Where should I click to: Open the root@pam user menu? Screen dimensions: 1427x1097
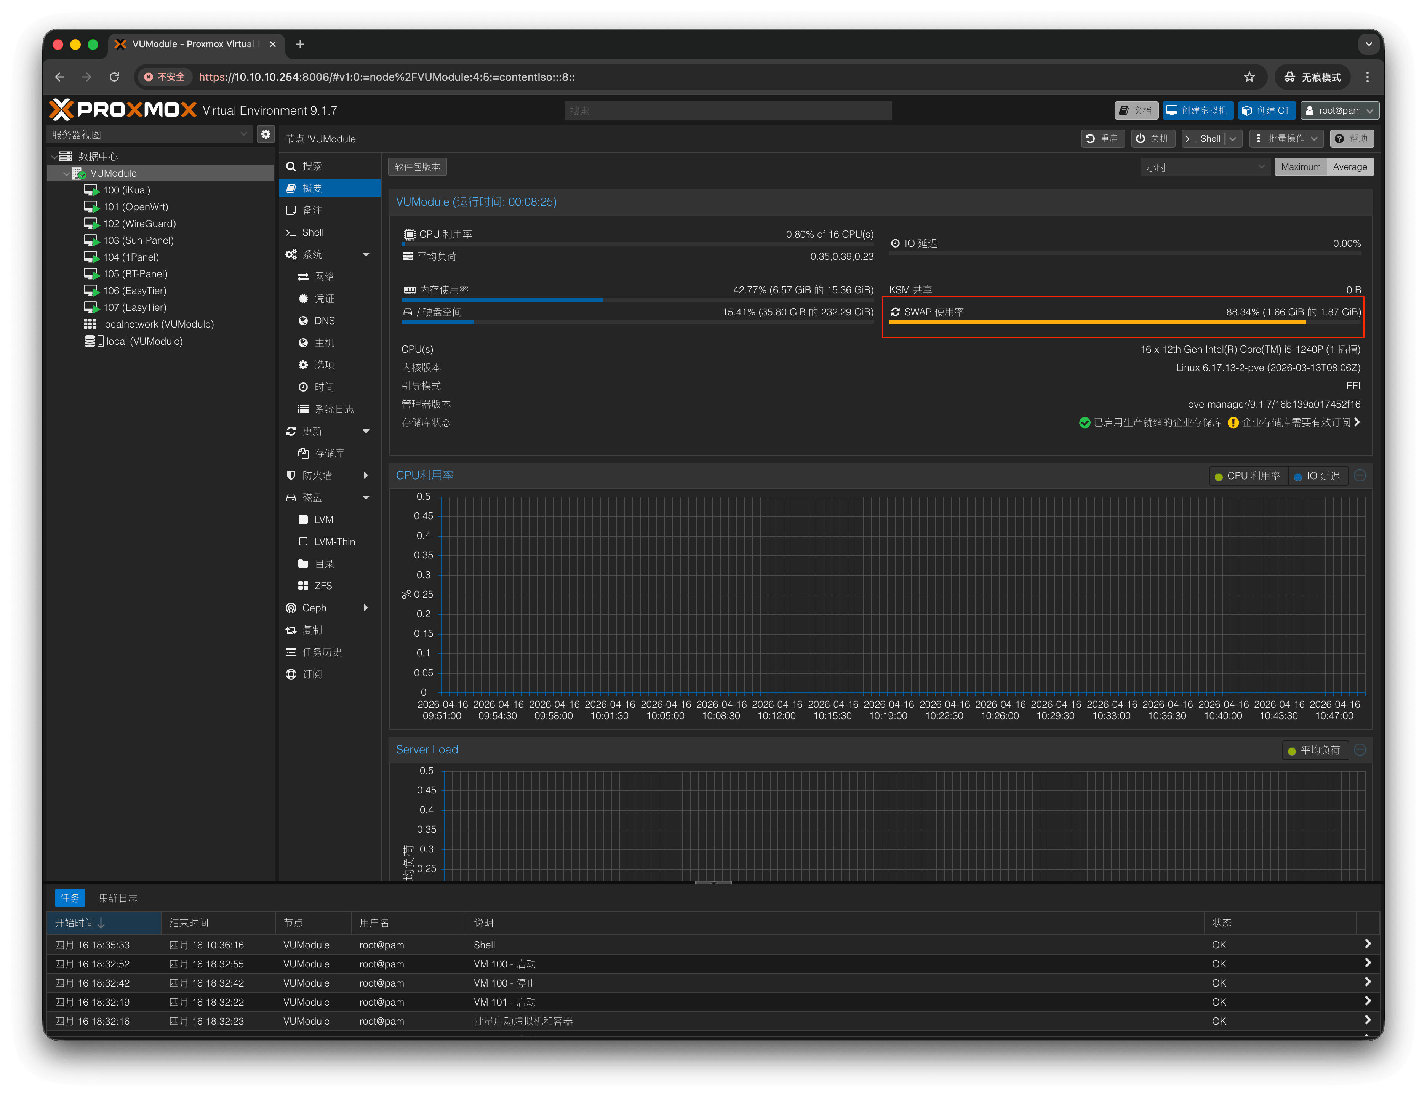pos(1339,110)
